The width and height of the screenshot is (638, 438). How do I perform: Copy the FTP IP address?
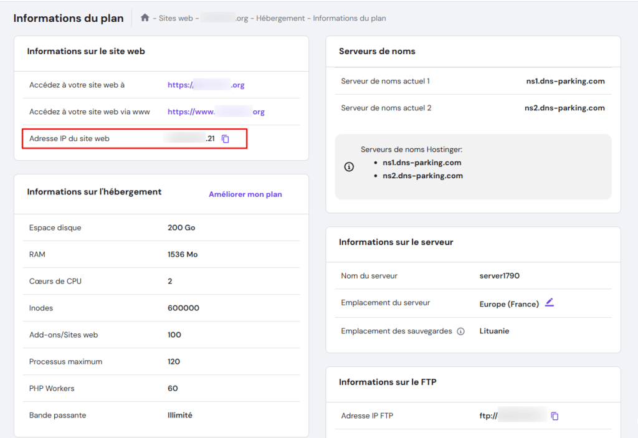(554, 416)
